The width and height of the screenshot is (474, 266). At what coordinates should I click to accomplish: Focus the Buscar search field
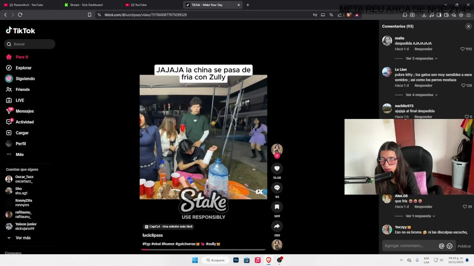point(30,44)
